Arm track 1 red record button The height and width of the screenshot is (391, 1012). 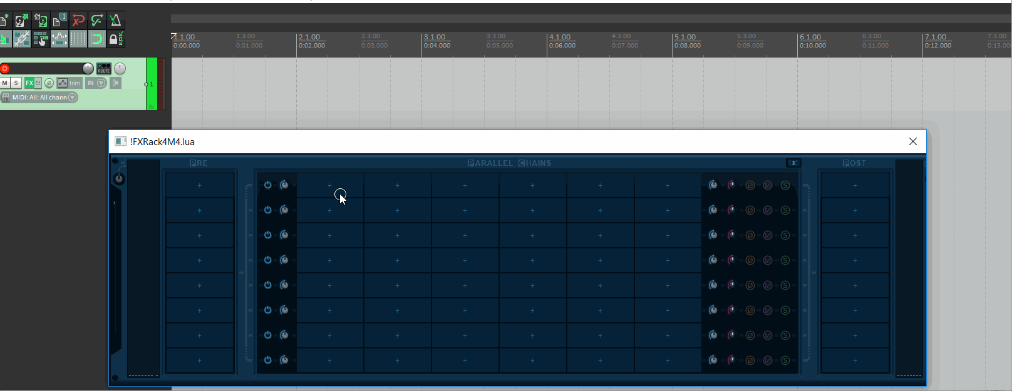5,68
